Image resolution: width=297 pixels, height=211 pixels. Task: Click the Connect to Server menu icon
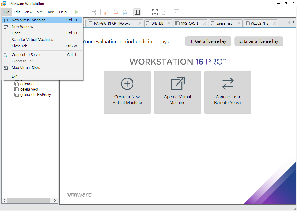tap(6, 55)
